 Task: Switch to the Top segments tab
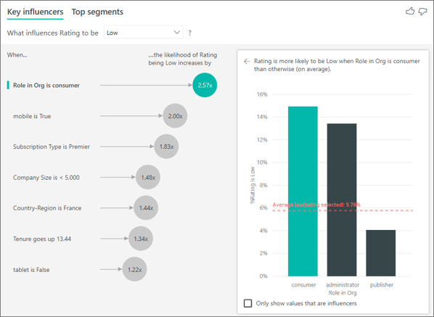tap(97, 12)
